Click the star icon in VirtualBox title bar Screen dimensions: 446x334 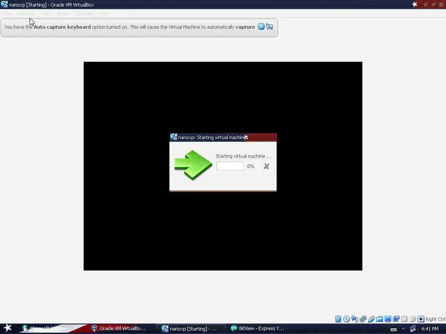[415, 4]
